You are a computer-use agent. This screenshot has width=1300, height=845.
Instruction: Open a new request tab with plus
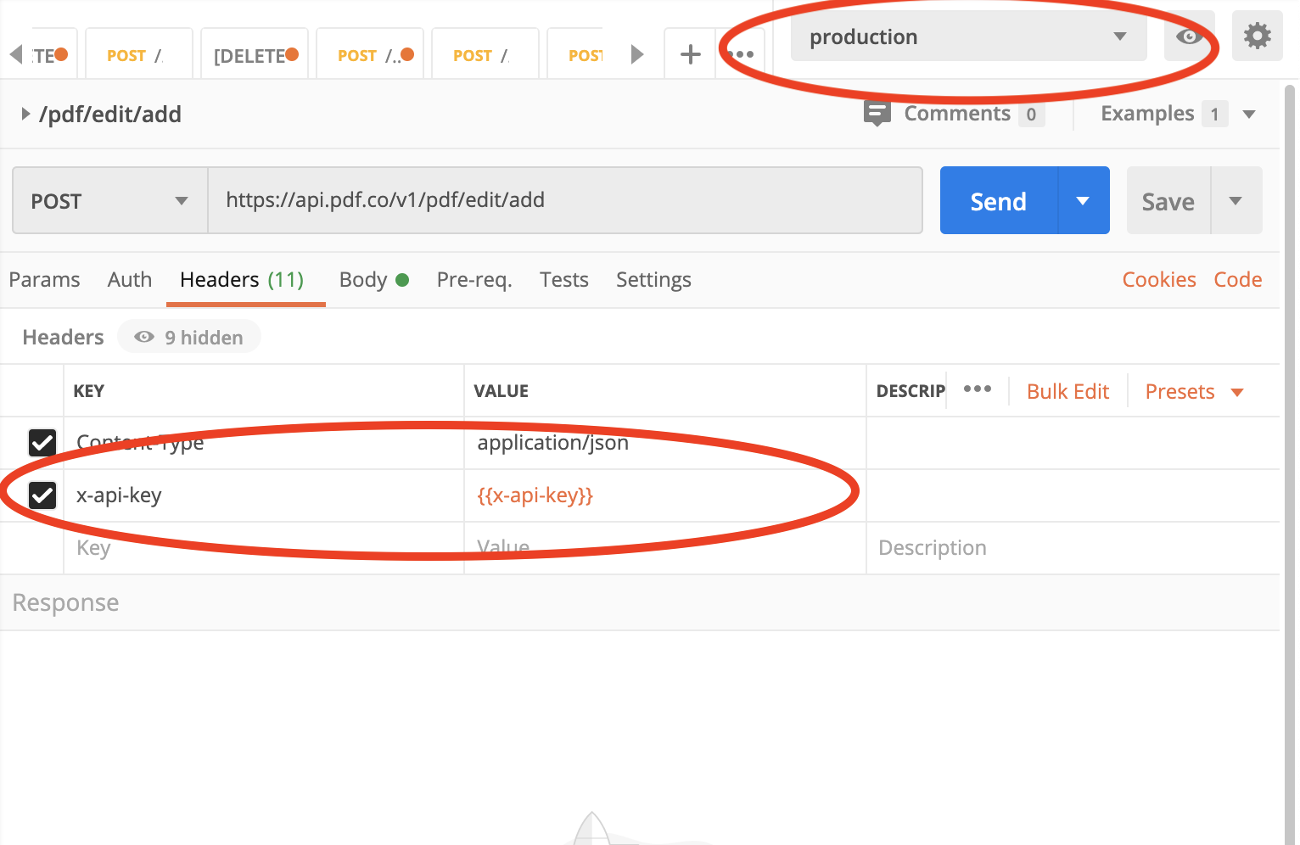691,54
